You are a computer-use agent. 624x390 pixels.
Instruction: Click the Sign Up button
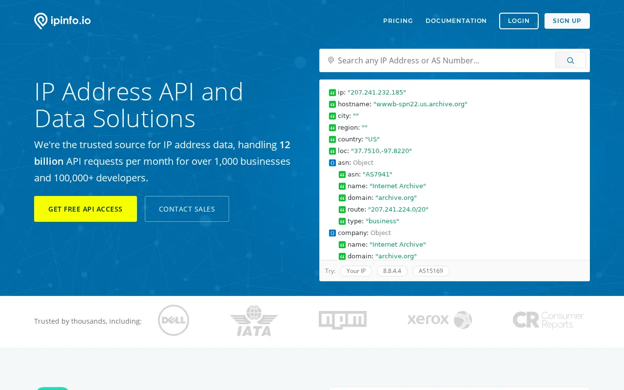pos(567,21)
